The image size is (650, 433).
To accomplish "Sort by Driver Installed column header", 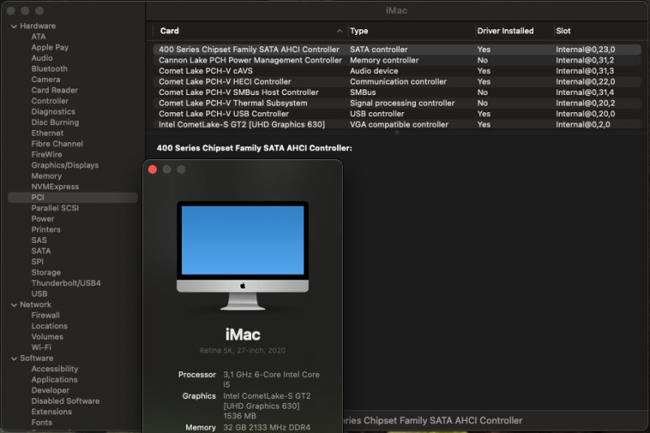I will click(505, 31).
